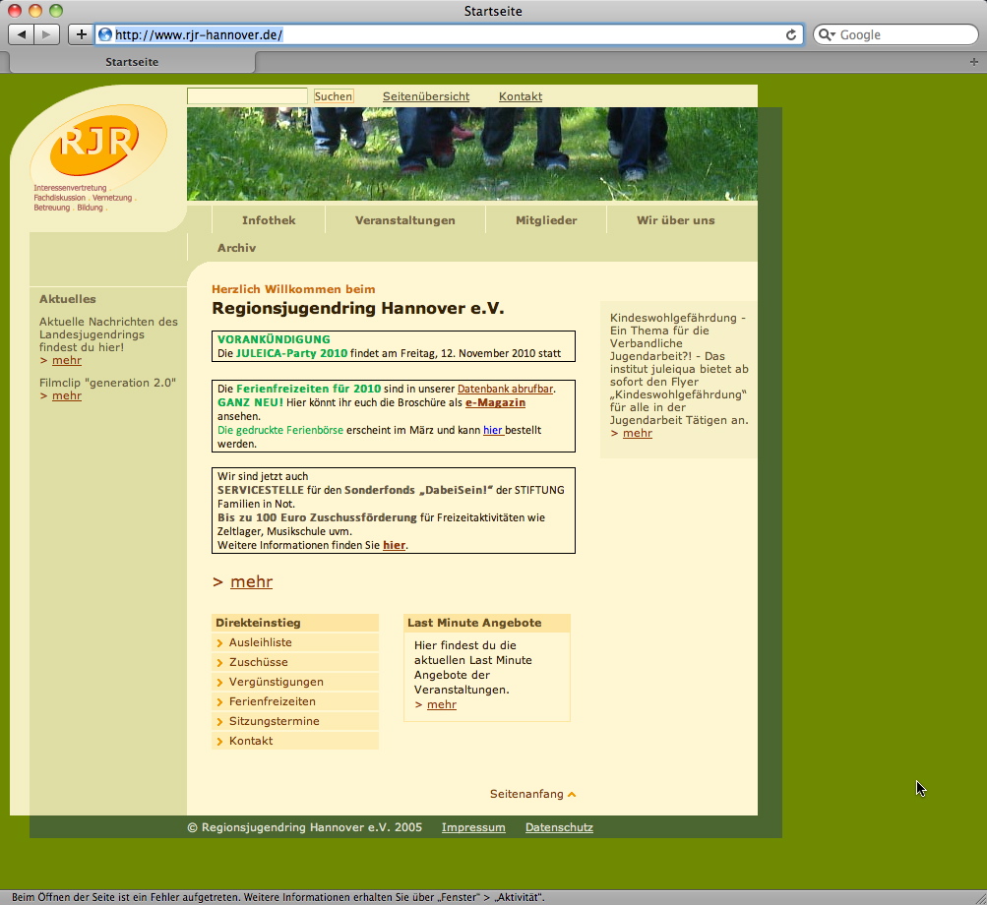Click the Reload page icon in address bar
This screenshot has width=987, height=905.
click(790, 34)
